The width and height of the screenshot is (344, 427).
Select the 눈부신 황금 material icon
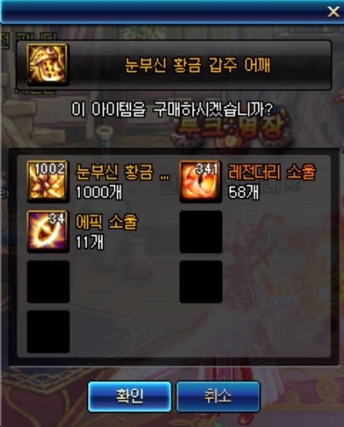[x=48, y=181]
